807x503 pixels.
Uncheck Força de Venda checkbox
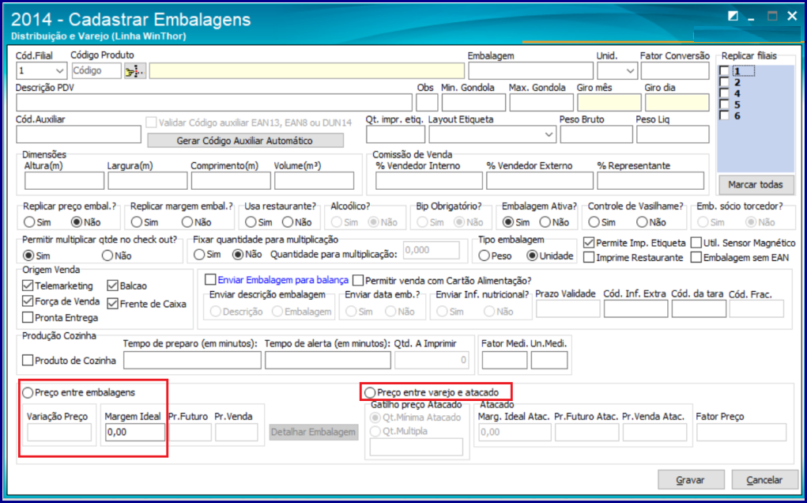[x=28, y=301]
